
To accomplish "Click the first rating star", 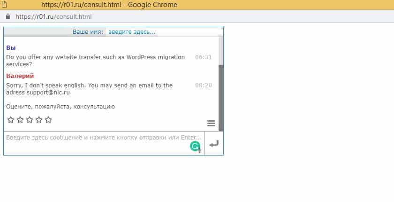I will pyautogui.click(x=10, y=120).
